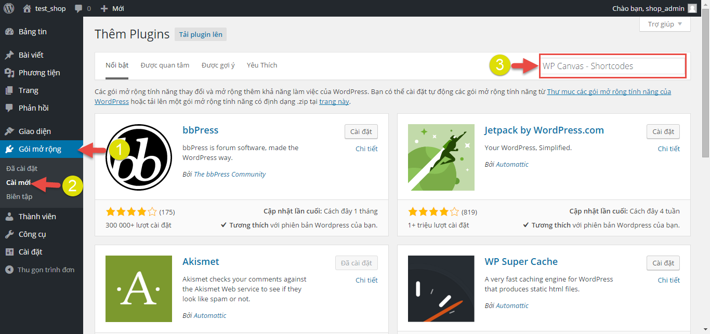Click the WP Super Cache thumbnail
Screen dimensions: 710x334
pyautogui.click(x=441, y=289)
